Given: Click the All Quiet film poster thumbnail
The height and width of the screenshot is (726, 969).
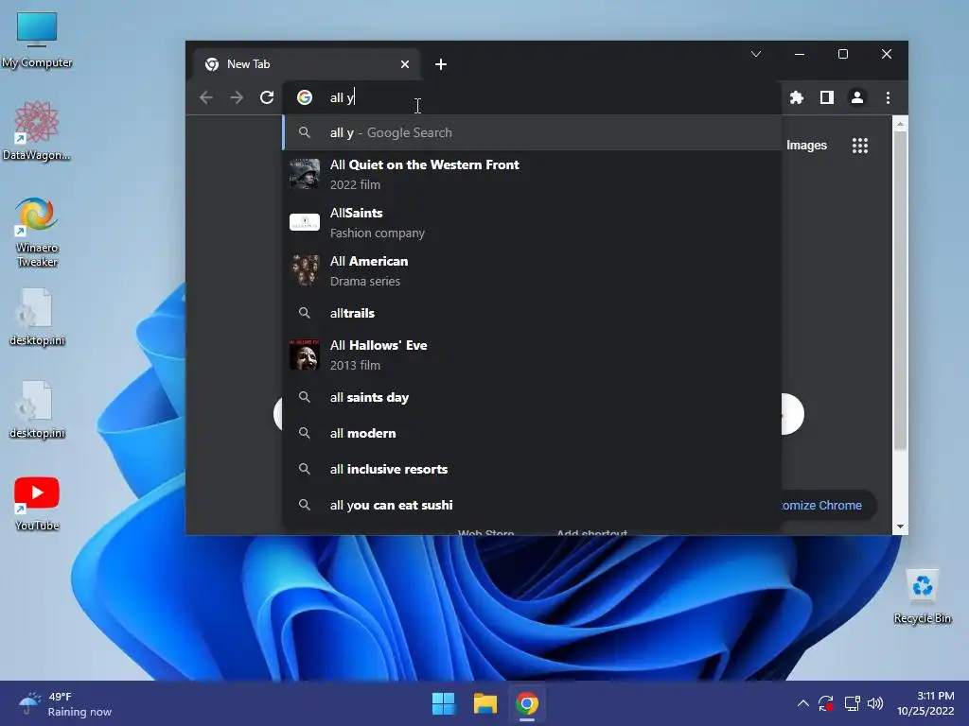Looking at the screenshot, I should click(305, 174).
